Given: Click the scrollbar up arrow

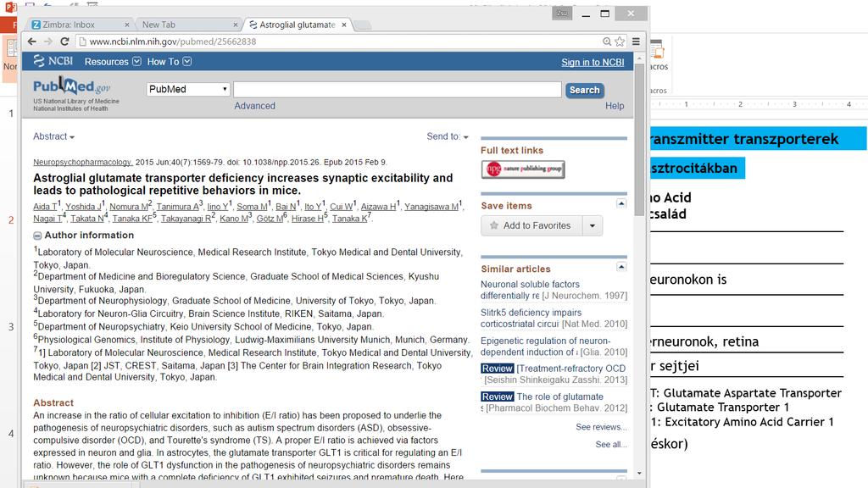Looking at the screenshot, I should [639, 58].
